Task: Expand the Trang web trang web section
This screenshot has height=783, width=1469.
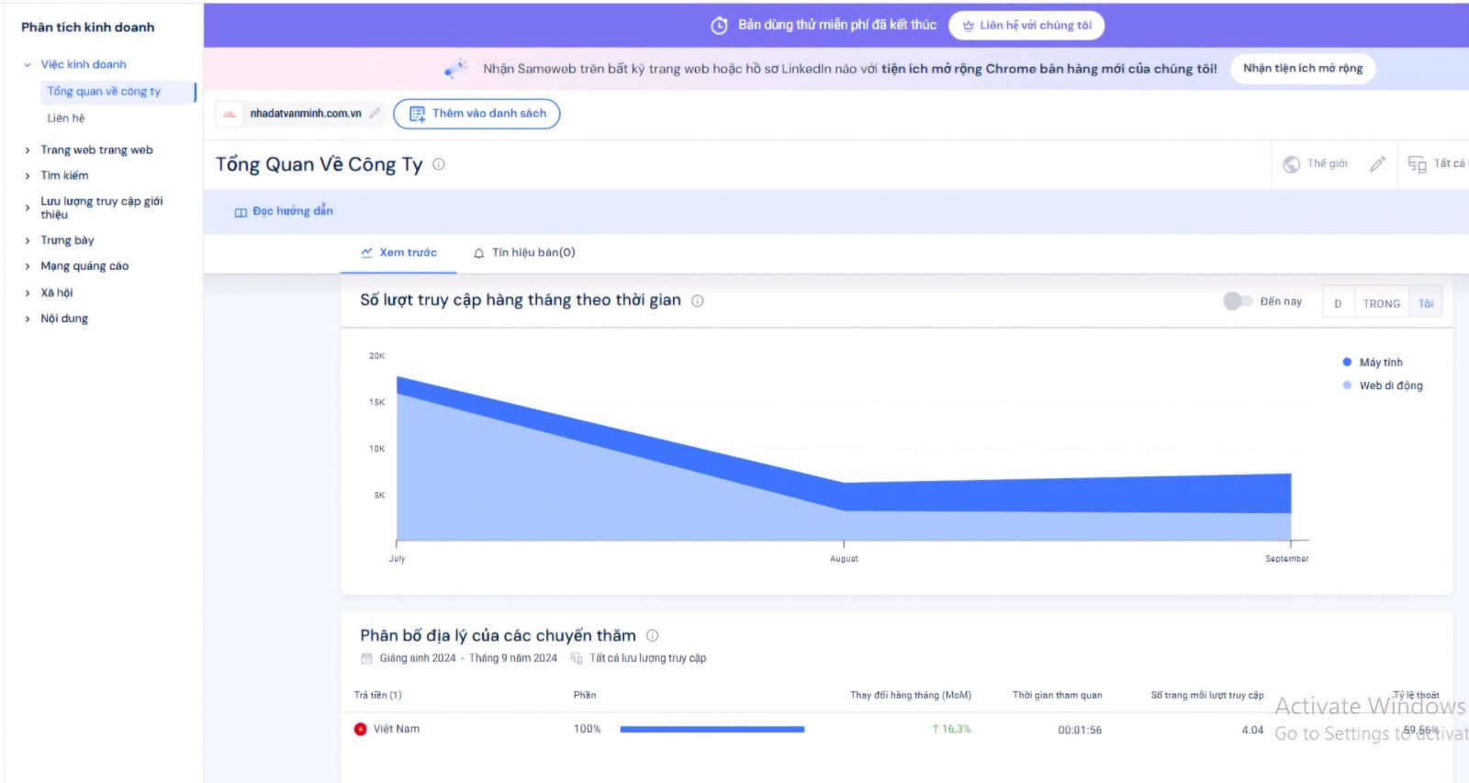Action: tap(28, 151)
